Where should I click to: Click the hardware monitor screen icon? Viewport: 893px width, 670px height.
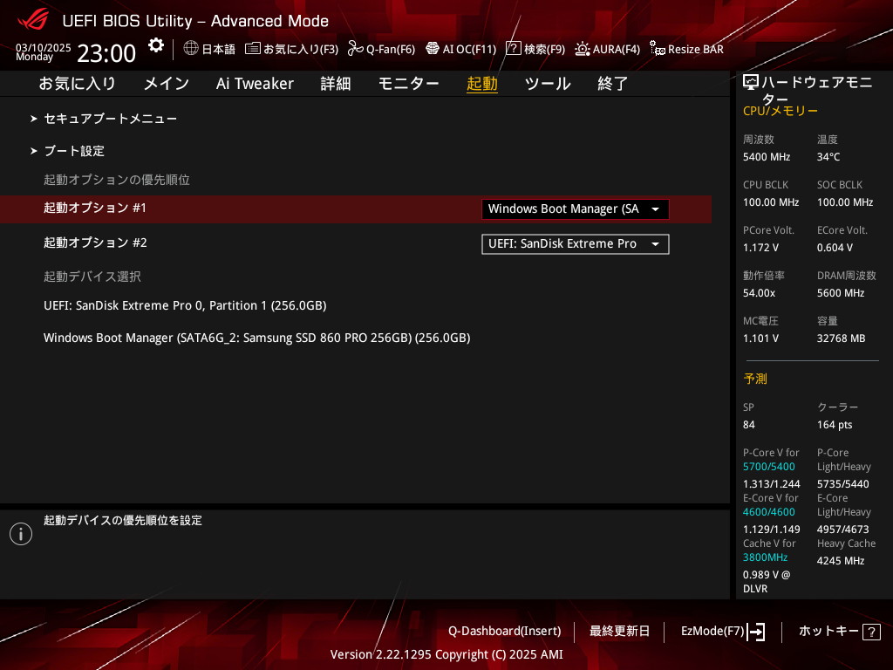point(751,83)
